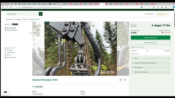Screen dimensions: 175x98
Task: Open 'Skotare' breadcrumb link
Action: 26,19
